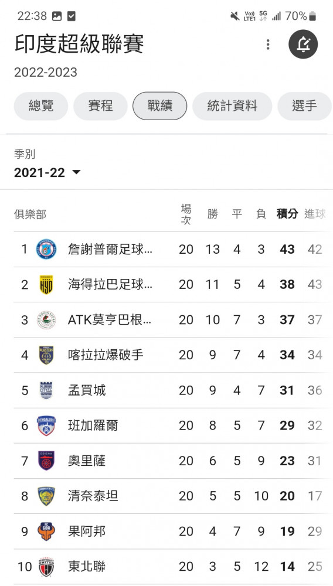Tap the FC Goa orange logo

click(x=46, y=531)
